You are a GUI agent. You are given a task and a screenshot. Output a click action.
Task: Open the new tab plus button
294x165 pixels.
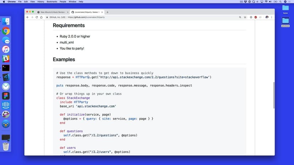pyautogui.click(x=108, y=12)
